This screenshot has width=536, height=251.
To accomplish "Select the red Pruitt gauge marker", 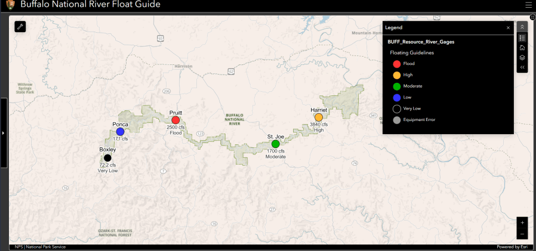I will 175,120.
